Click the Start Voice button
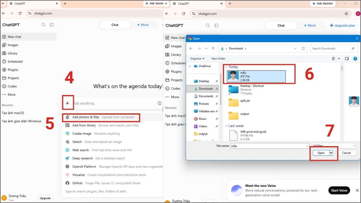 (339, 190)
